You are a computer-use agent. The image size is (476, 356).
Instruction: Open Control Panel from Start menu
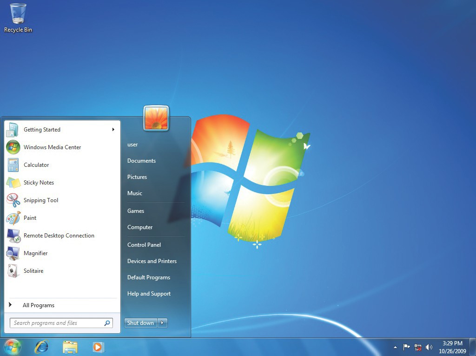tap(144, 245)
